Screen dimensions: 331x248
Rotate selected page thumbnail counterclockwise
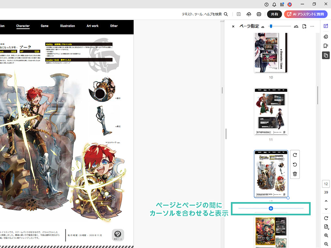point(295,165)
